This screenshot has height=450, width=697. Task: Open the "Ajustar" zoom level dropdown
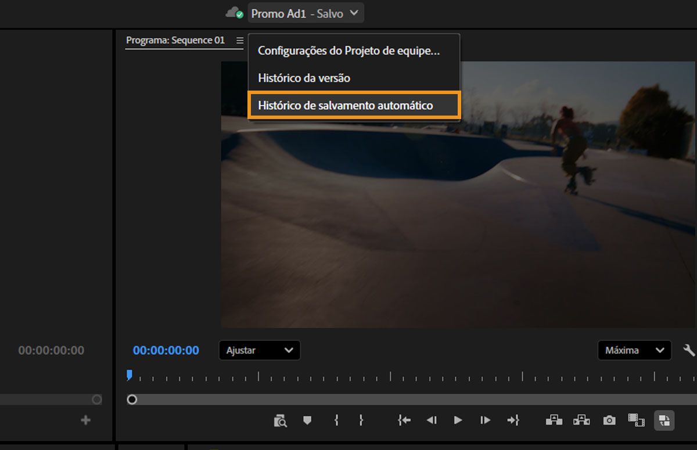pyautogui.click(x=259, y=350)
